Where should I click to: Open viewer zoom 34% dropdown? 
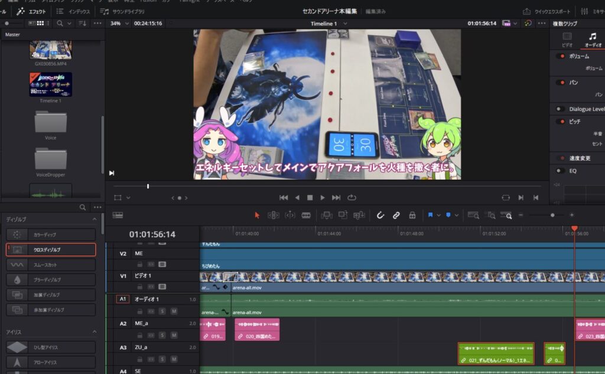128,23
